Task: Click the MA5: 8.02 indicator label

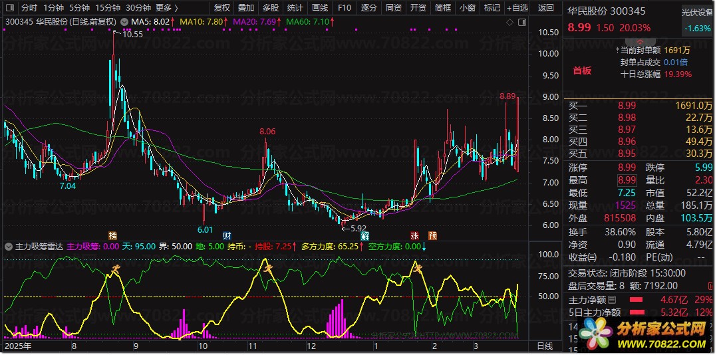Action: (152, 21)
